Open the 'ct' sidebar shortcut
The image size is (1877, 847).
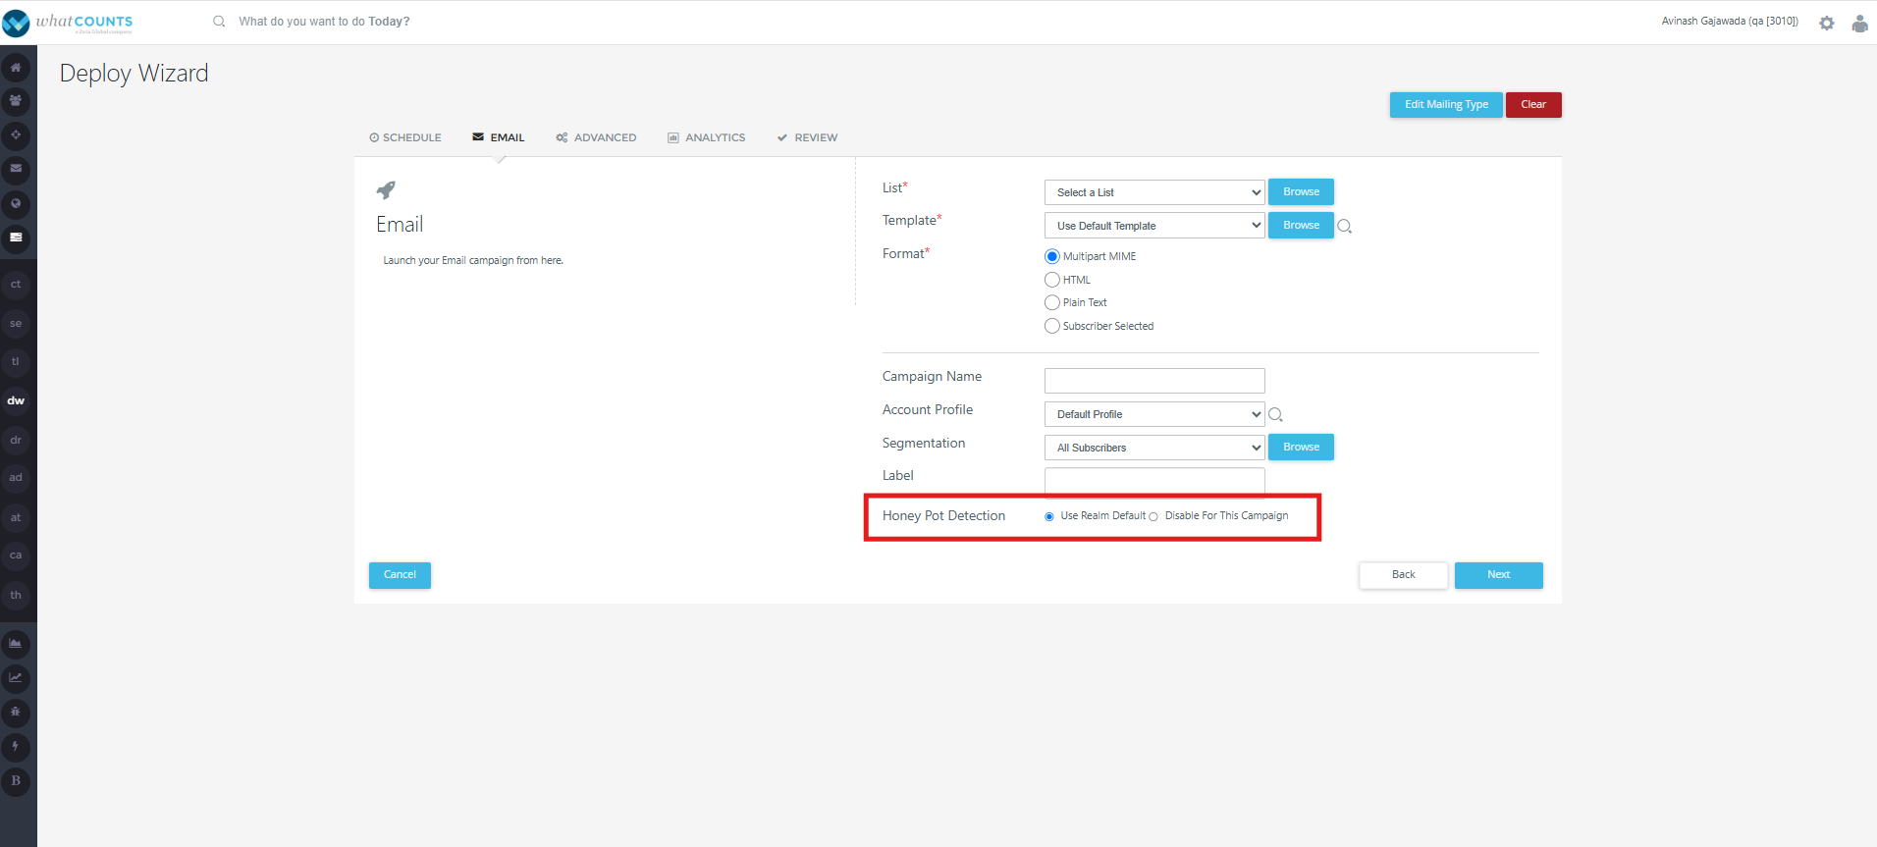16,285
